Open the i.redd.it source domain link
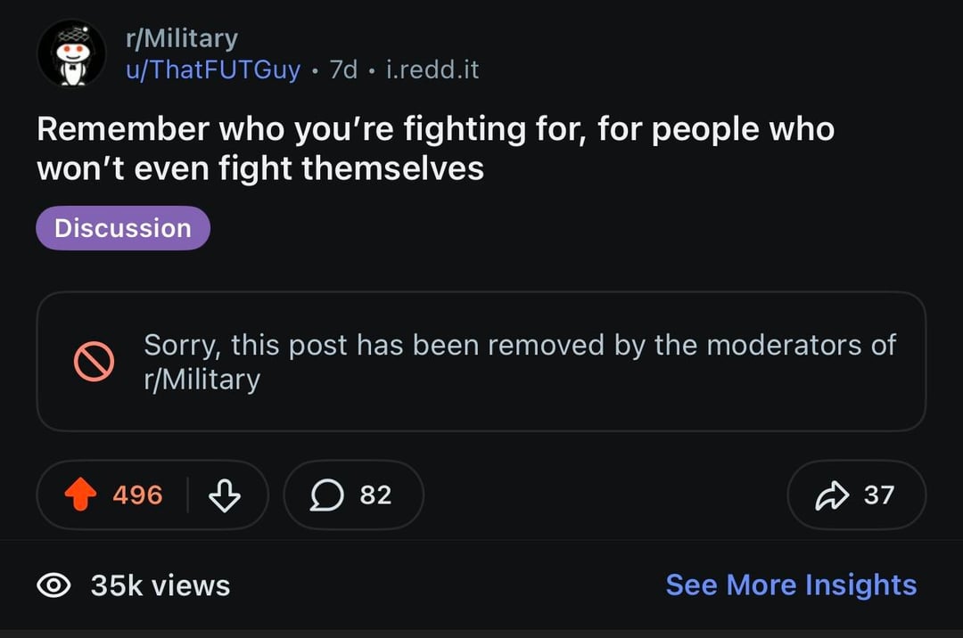This screenshot has height=638, width=963. tap(432, 70)
